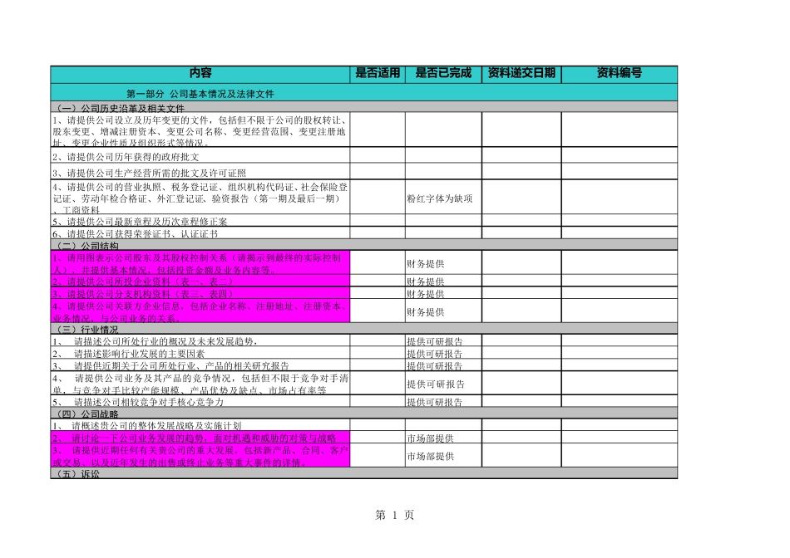The image size is (790, 558).
Task: Select section header (二) 公司结构
Action: point(363,245)
